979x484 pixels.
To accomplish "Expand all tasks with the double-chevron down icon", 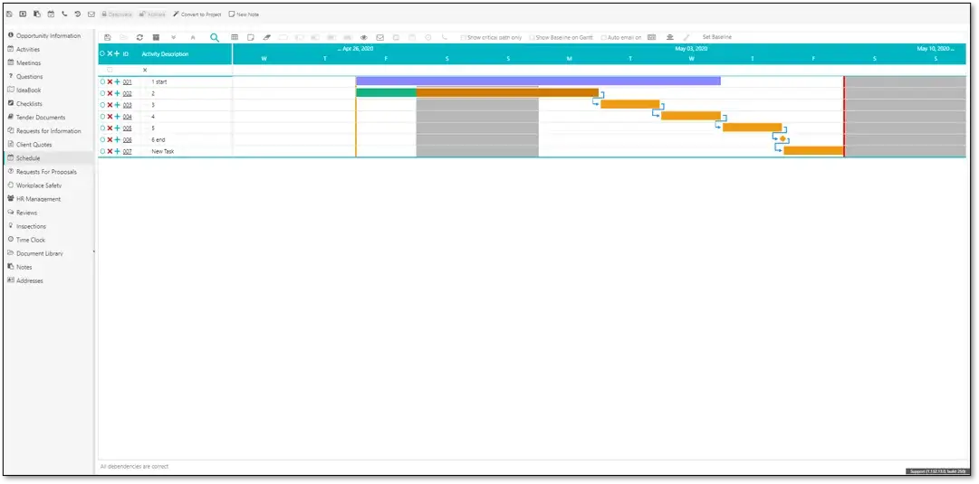I will pyautogui.click(x=173, y=37).
